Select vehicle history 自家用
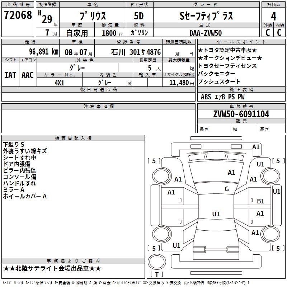 77,33
